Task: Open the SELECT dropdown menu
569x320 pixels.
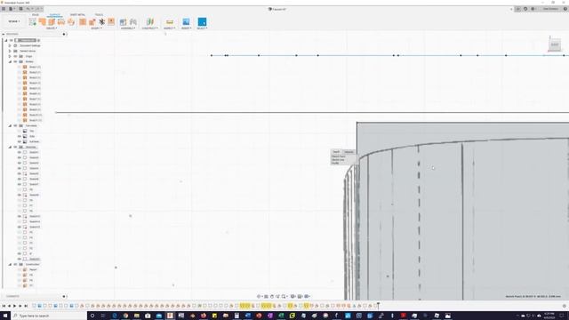Action: point(202,28)
